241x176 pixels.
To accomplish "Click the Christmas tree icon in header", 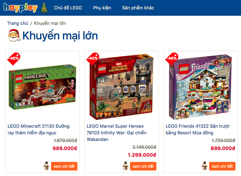I will tap(44, 8).
